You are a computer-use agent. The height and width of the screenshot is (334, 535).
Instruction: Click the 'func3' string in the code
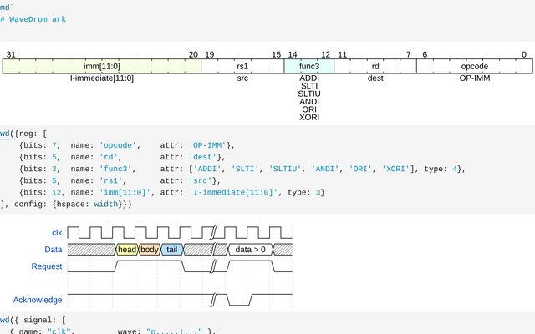pos(115,169)
